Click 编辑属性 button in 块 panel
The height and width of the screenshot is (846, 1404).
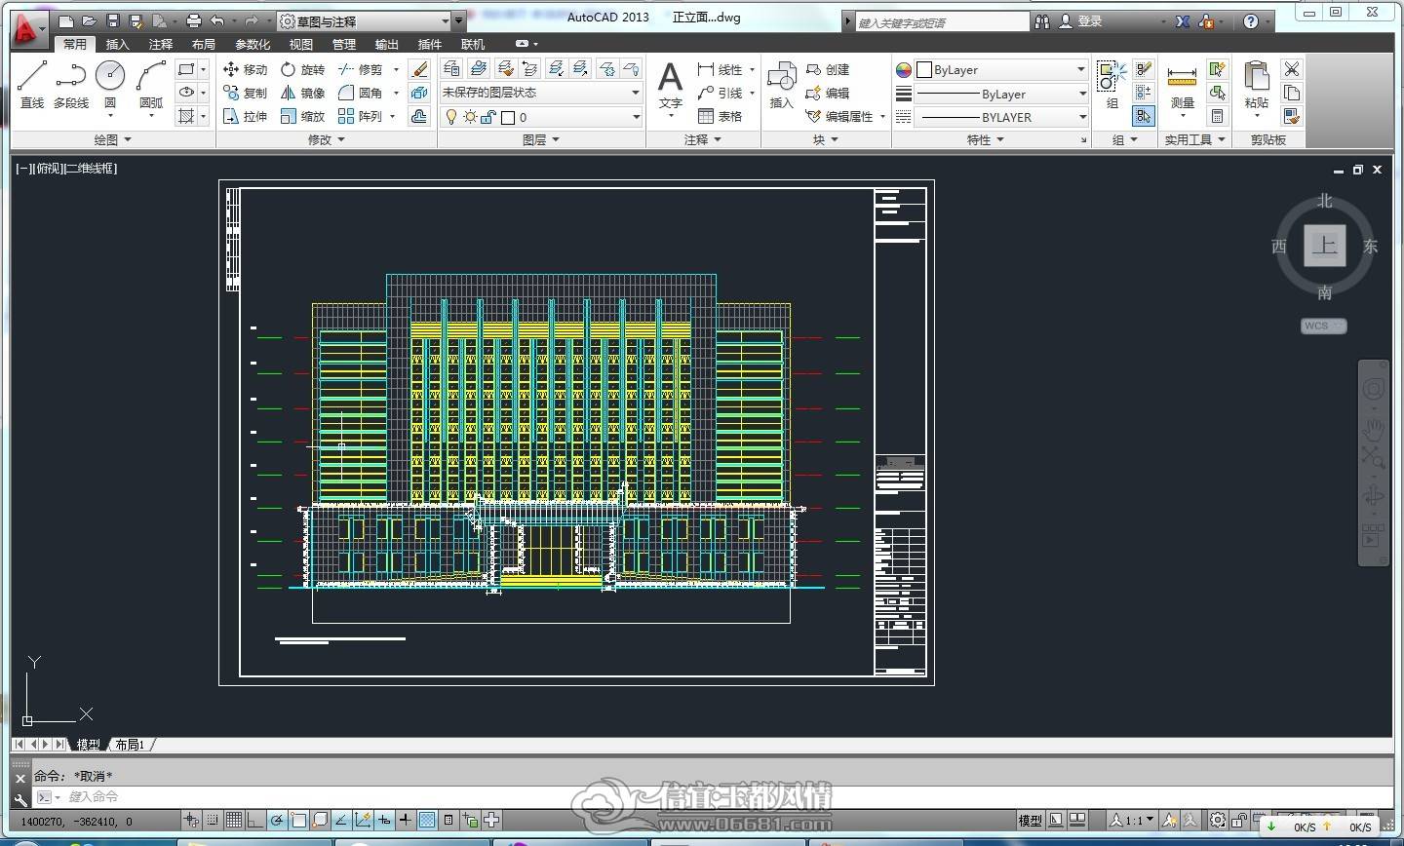[x=839, y=116]
